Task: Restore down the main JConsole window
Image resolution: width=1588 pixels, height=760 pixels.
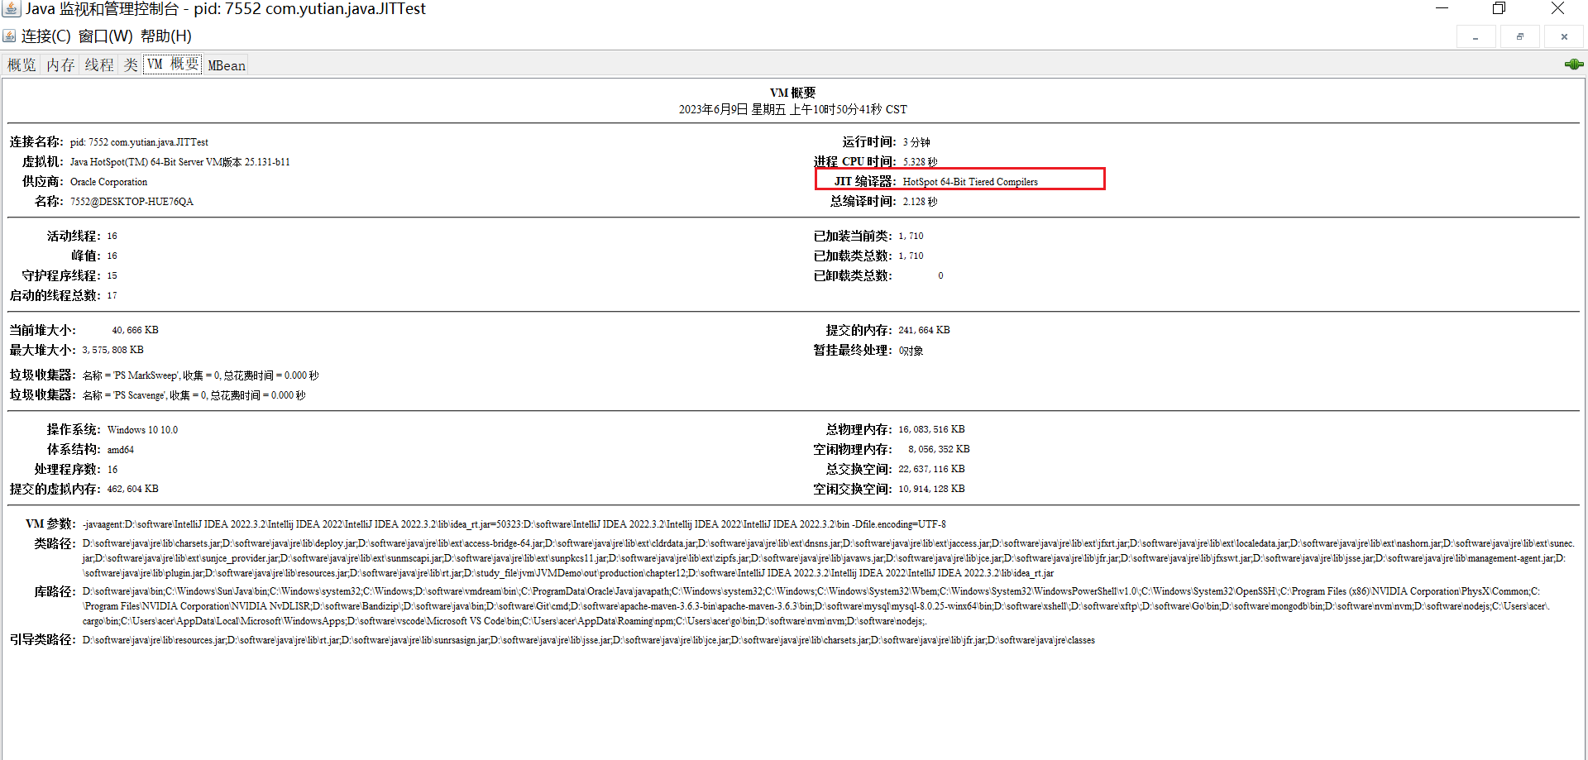Action: click(1499, 8)
